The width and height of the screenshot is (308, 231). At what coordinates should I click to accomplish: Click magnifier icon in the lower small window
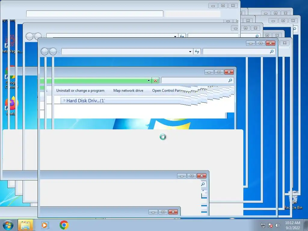pos(203,184)
